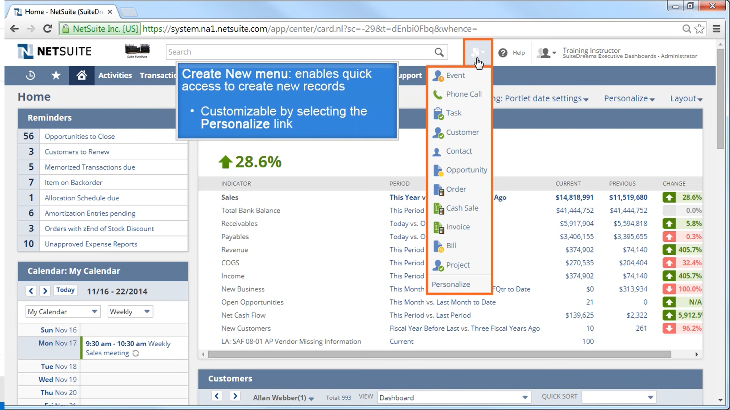Open the Shortcuts star icon
Screen dimensions: 730x410
(x=56, y=75)
